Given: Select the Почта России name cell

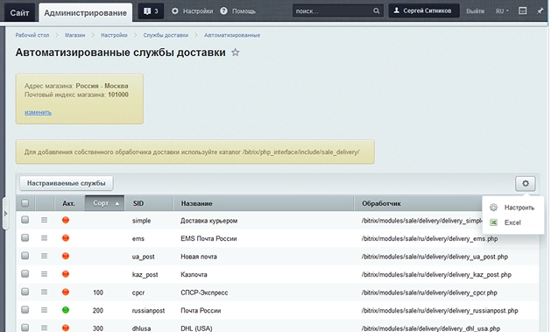Looking at the screenshot, I should [x=201, y=311].
